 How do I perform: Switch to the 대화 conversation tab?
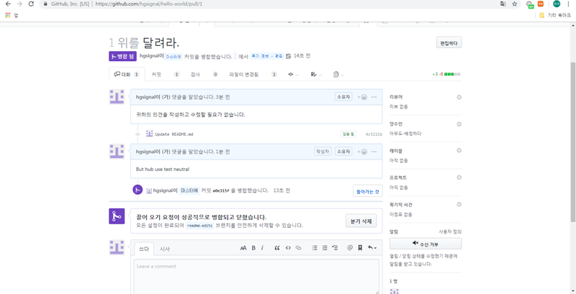coord(127,75)
